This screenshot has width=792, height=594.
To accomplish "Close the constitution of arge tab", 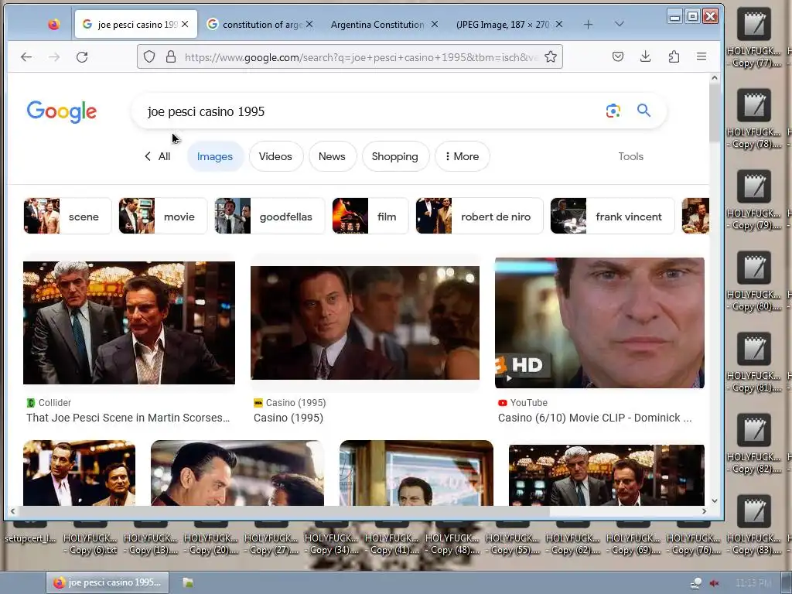I will coord(309,24).
